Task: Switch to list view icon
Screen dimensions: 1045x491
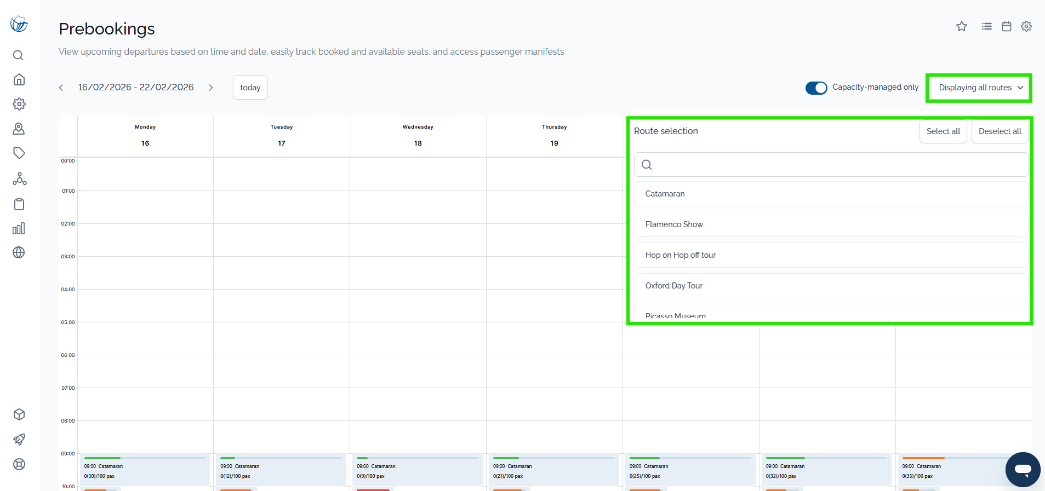Action: [987, 26]
